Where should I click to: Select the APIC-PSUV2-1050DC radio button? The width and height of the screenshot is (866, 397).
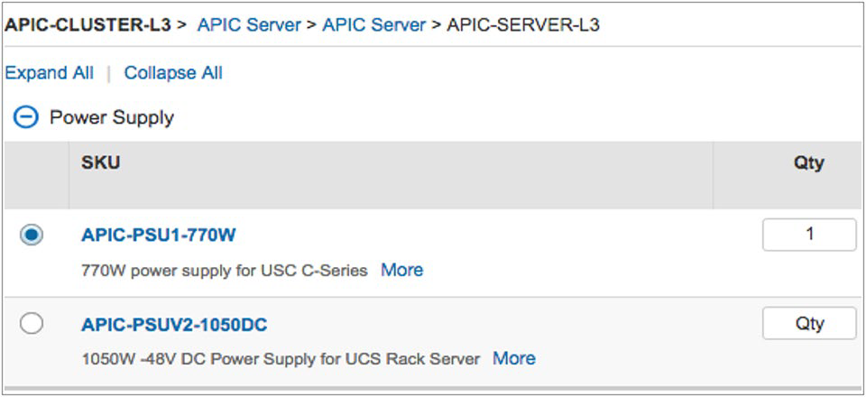(32, 324)
